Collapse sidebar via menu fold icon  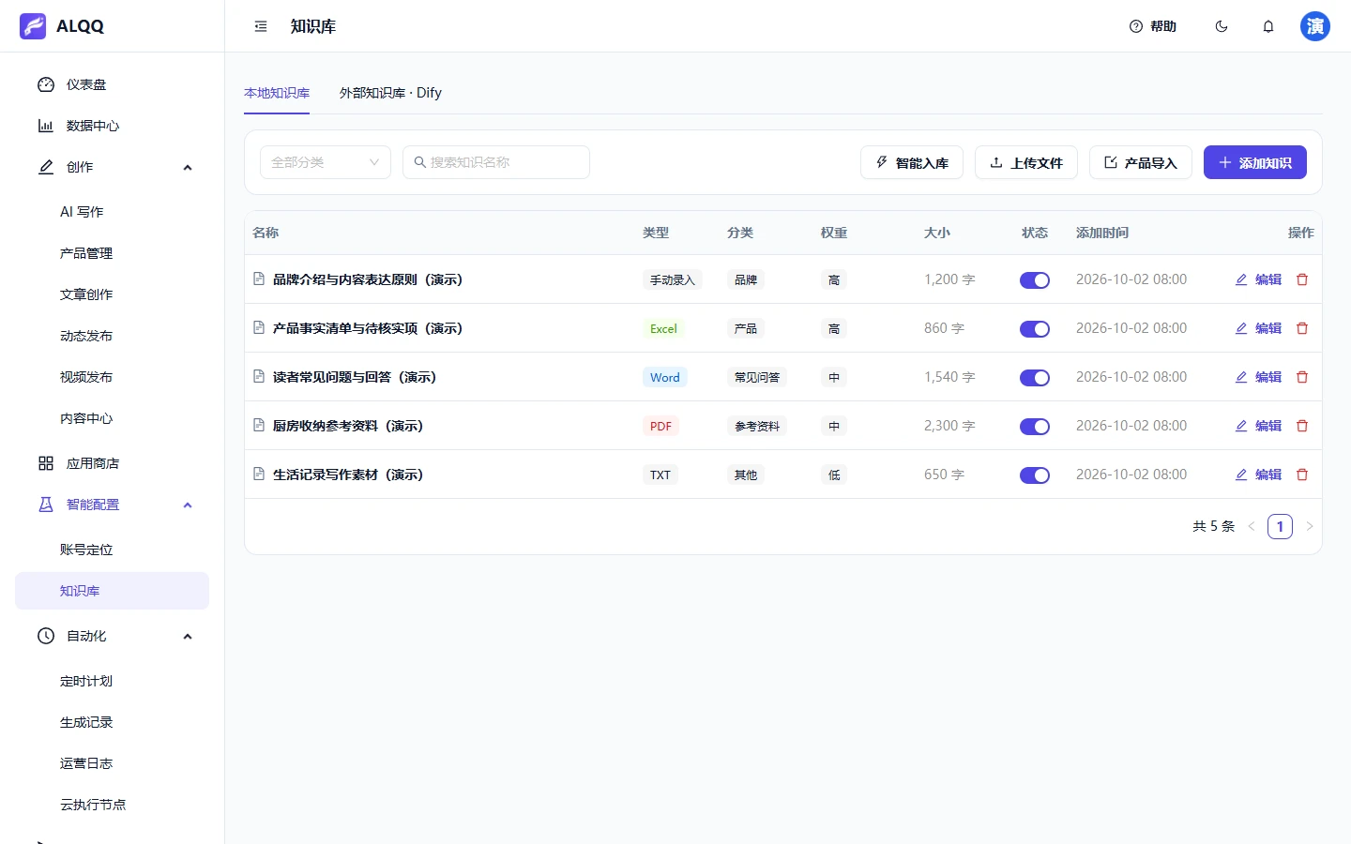point(261,26)
